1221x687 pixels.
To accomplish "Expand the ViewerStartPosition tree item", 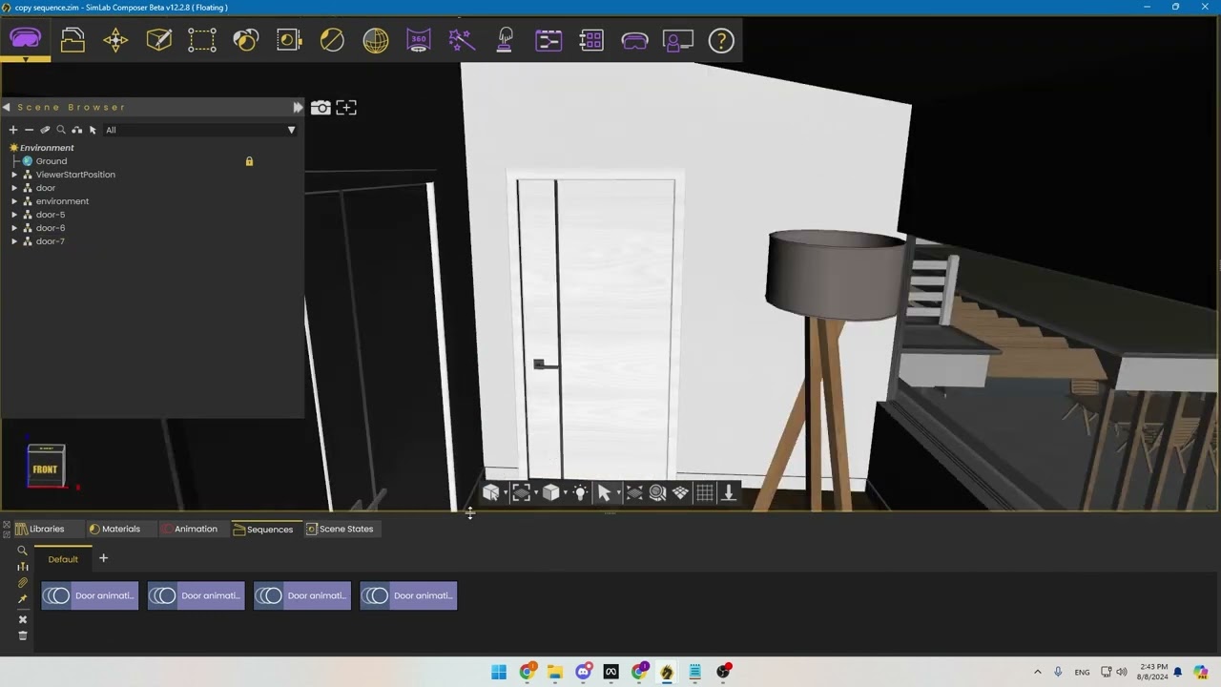I will [15, 175].
